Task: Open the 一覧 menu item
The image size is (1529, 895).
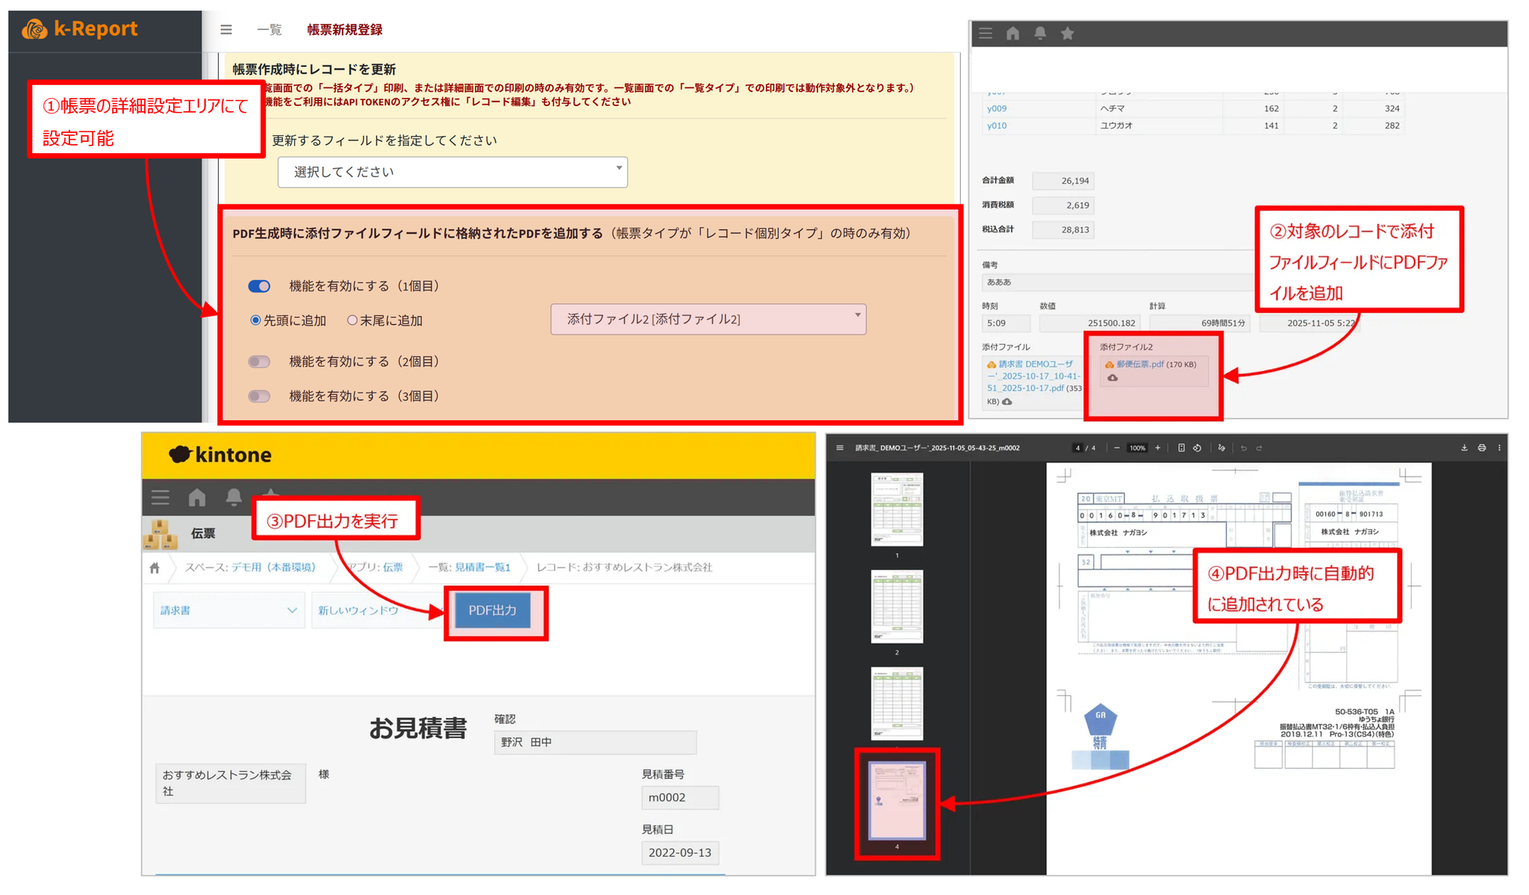Action: tap(269, 30)
